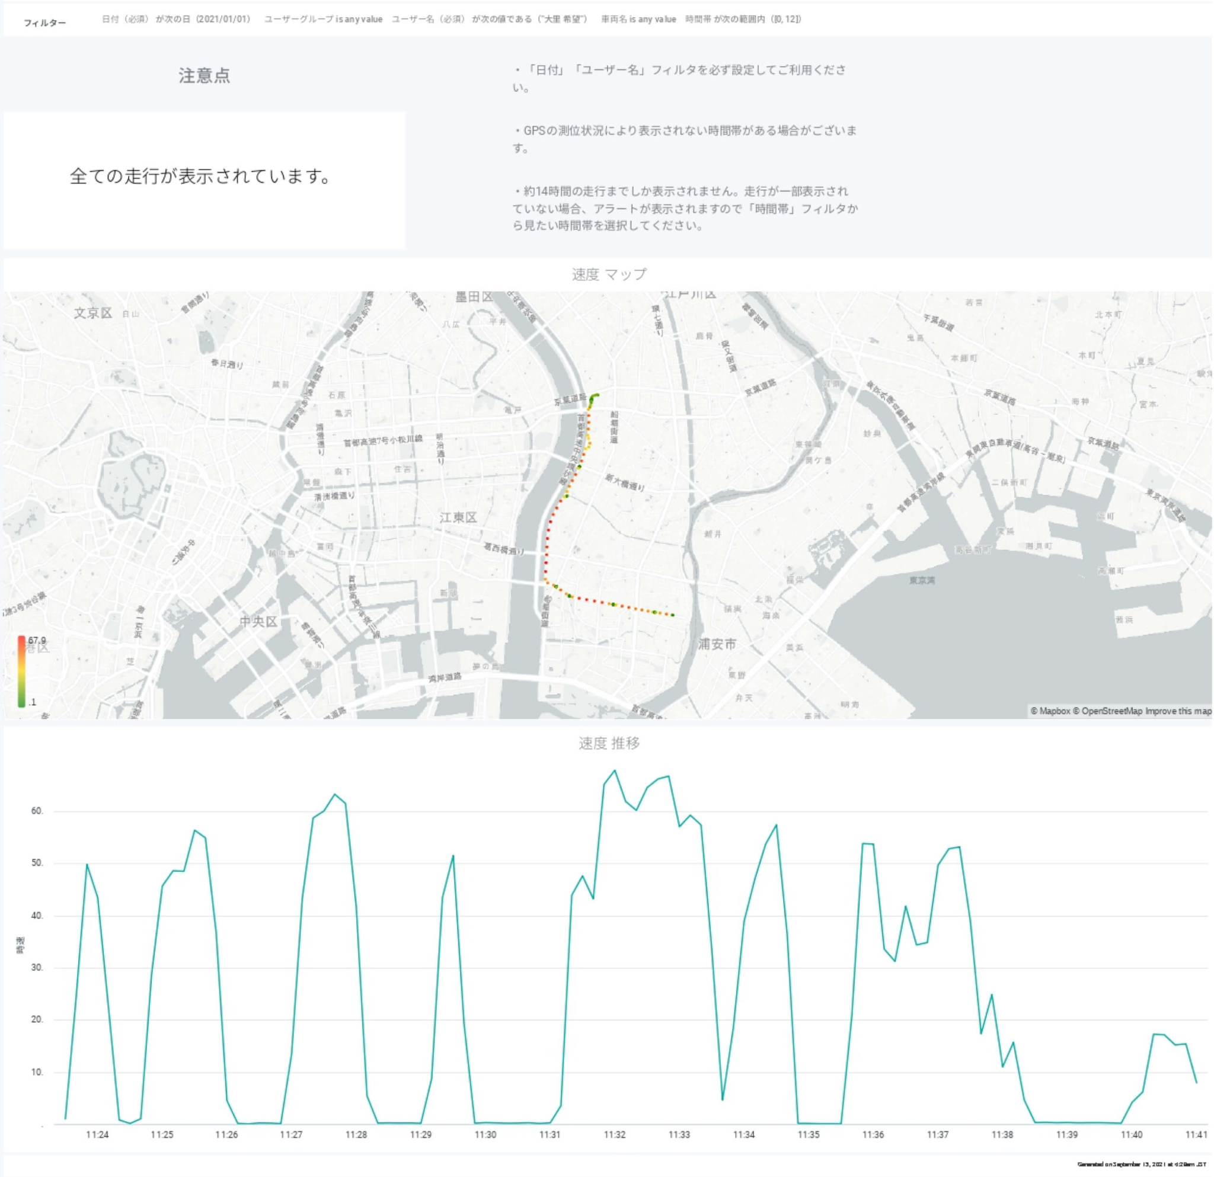Viewport: 1214px width, 1177px height.
Task: Click the 速度 推移 chart title
Action: coord(609,743)
